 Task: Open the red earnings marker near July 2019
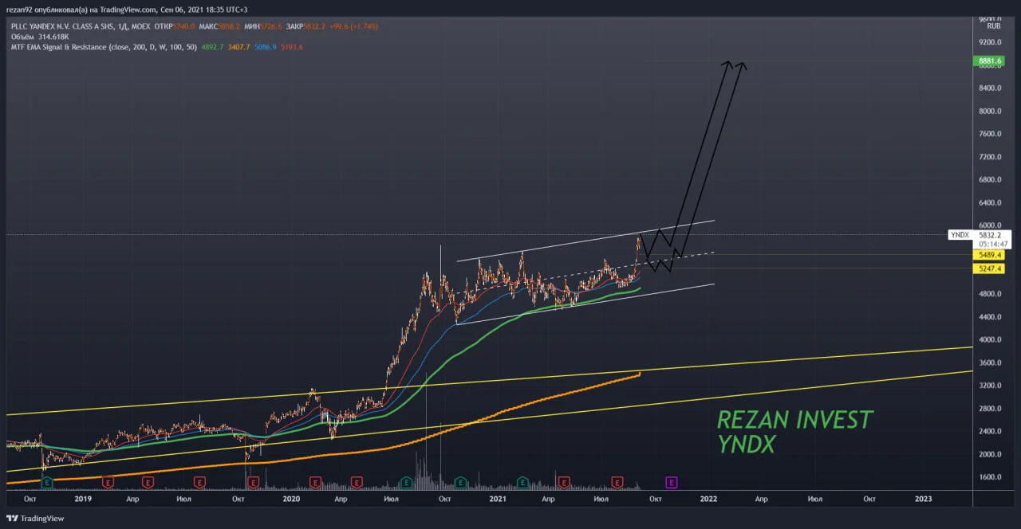(x=199, y=482)
